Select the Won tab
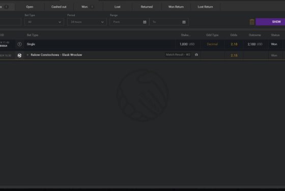 pyautogui.click(x=88, y=7)
